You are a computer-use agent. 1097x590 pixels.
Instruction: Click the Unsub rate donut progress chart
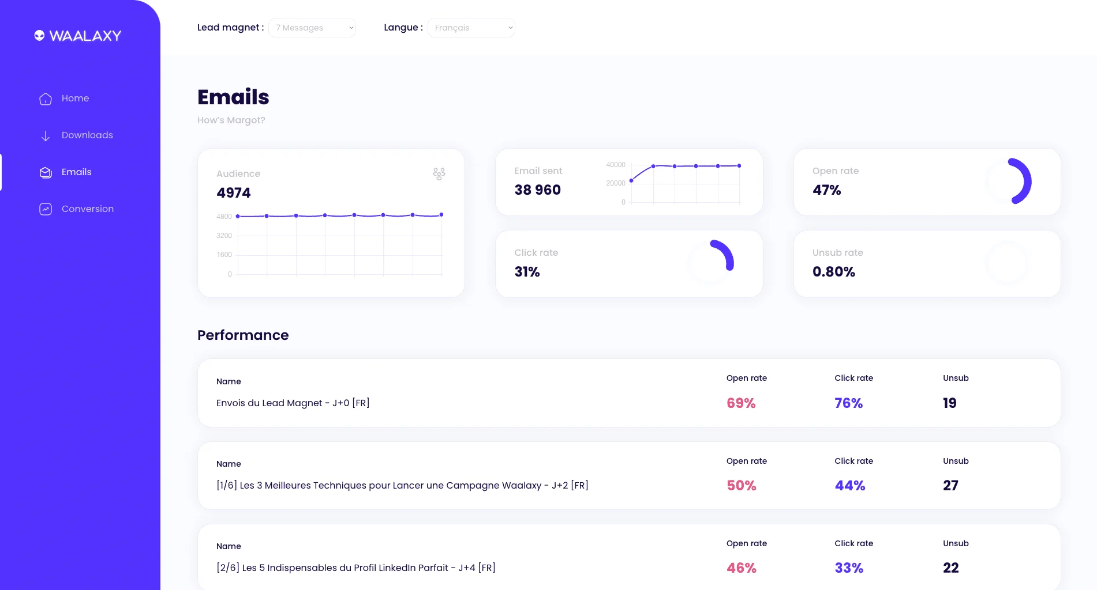[x=1007, y=263]
